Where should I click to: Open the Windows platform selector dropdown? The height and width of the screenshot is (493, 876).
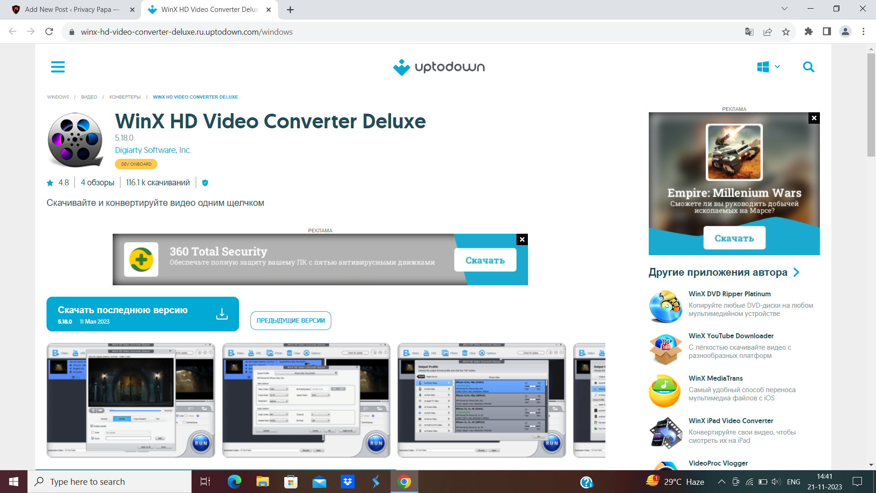tap(769, 67)
